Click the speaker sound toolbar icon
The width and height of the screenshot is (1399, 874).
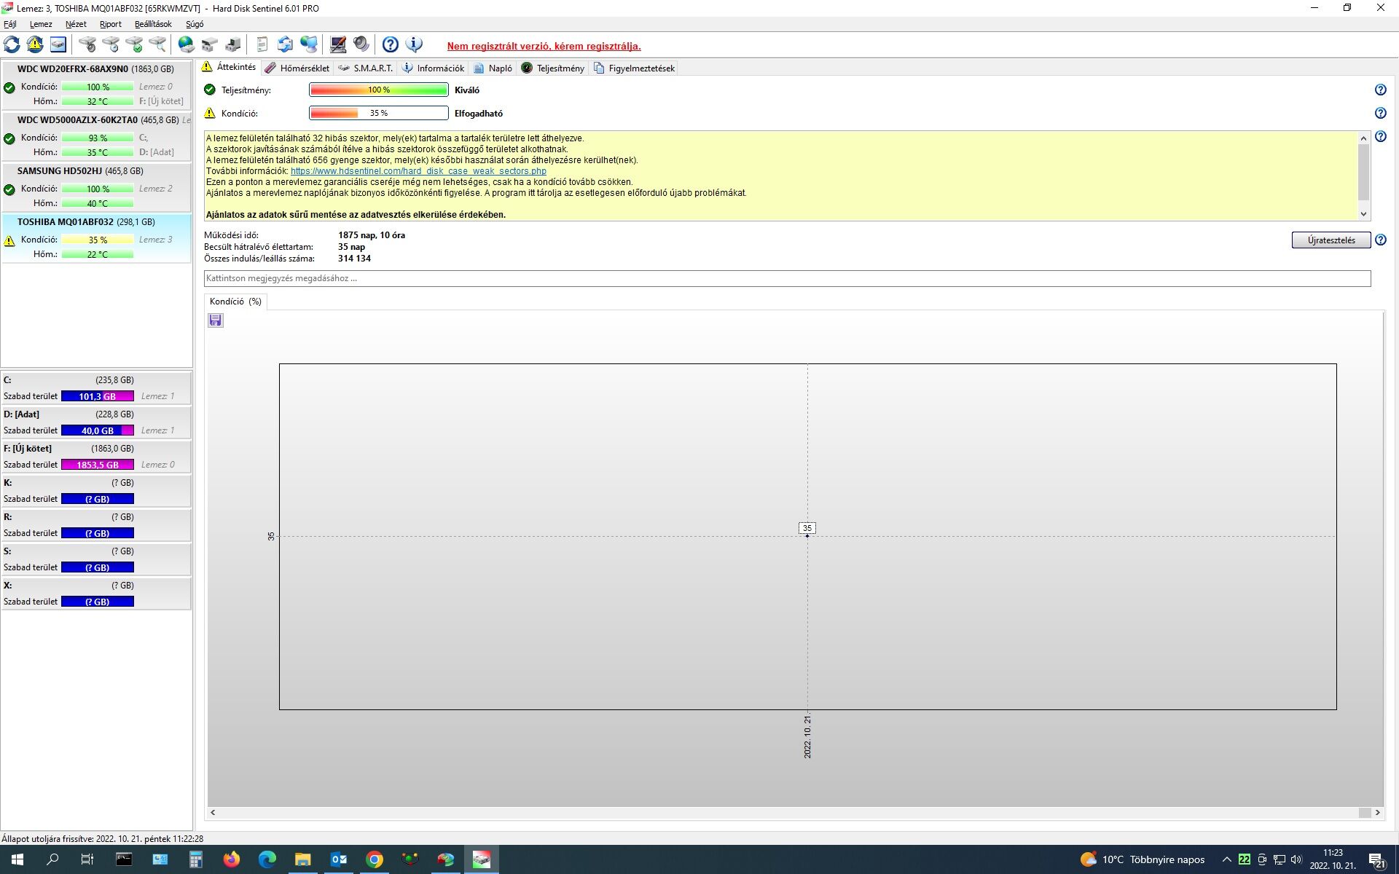coord(361,45)
